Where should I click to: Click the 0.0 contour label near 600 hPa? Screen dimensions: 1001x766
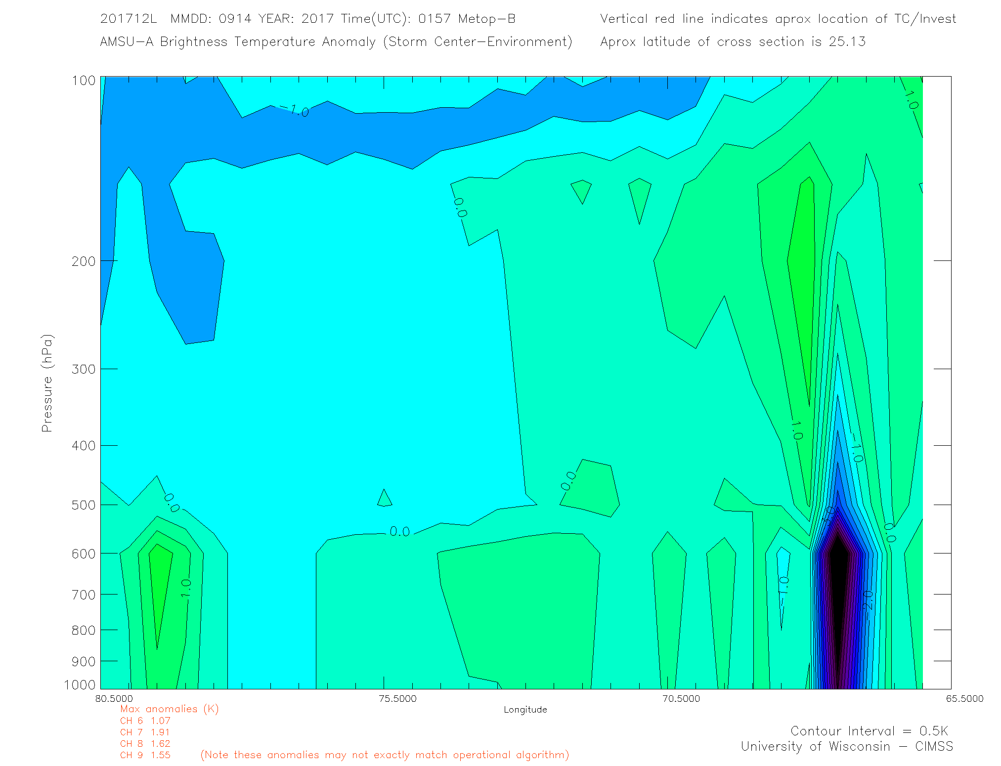(399, 532)
